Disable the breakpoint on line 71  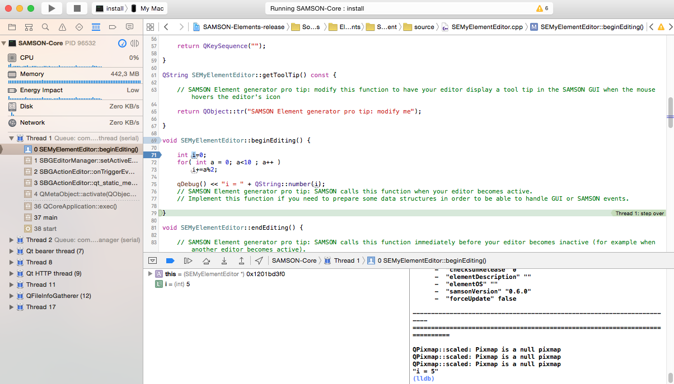(153, 155)
